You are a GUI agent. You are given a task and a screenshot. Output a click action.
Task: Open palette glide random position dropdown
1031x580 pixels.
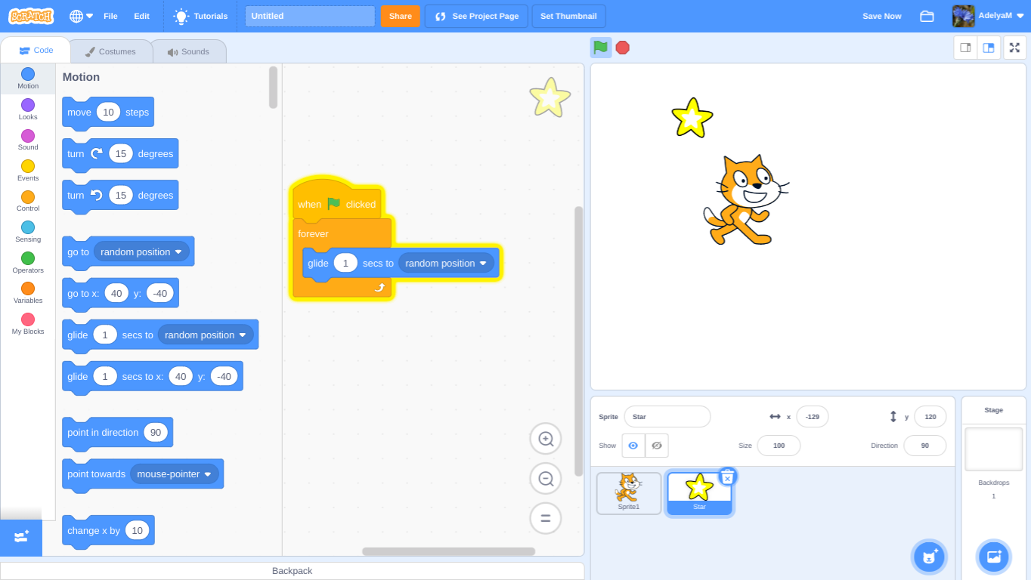tap(206, 335)
